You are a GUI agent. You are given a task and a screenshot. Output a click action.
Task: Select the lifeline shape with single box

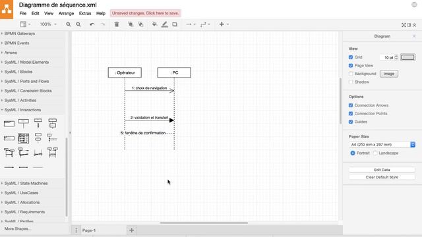24,123
